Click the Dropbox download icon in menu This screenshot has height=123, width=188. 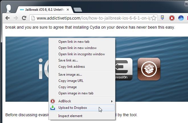coord(53,108)
